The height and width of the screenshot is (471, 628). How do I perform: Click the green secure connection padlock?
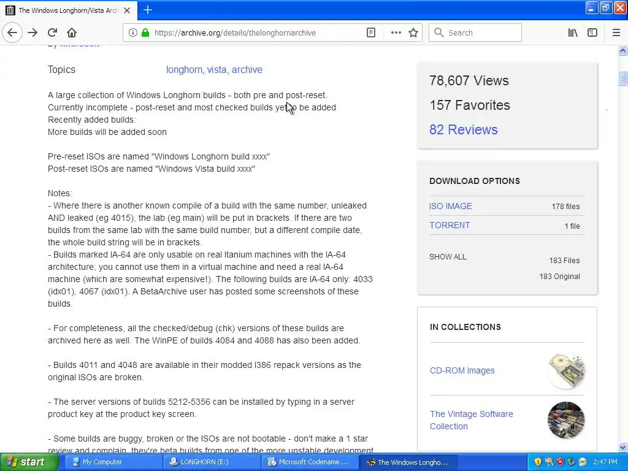pyautogui.click(x=145, y=33)
